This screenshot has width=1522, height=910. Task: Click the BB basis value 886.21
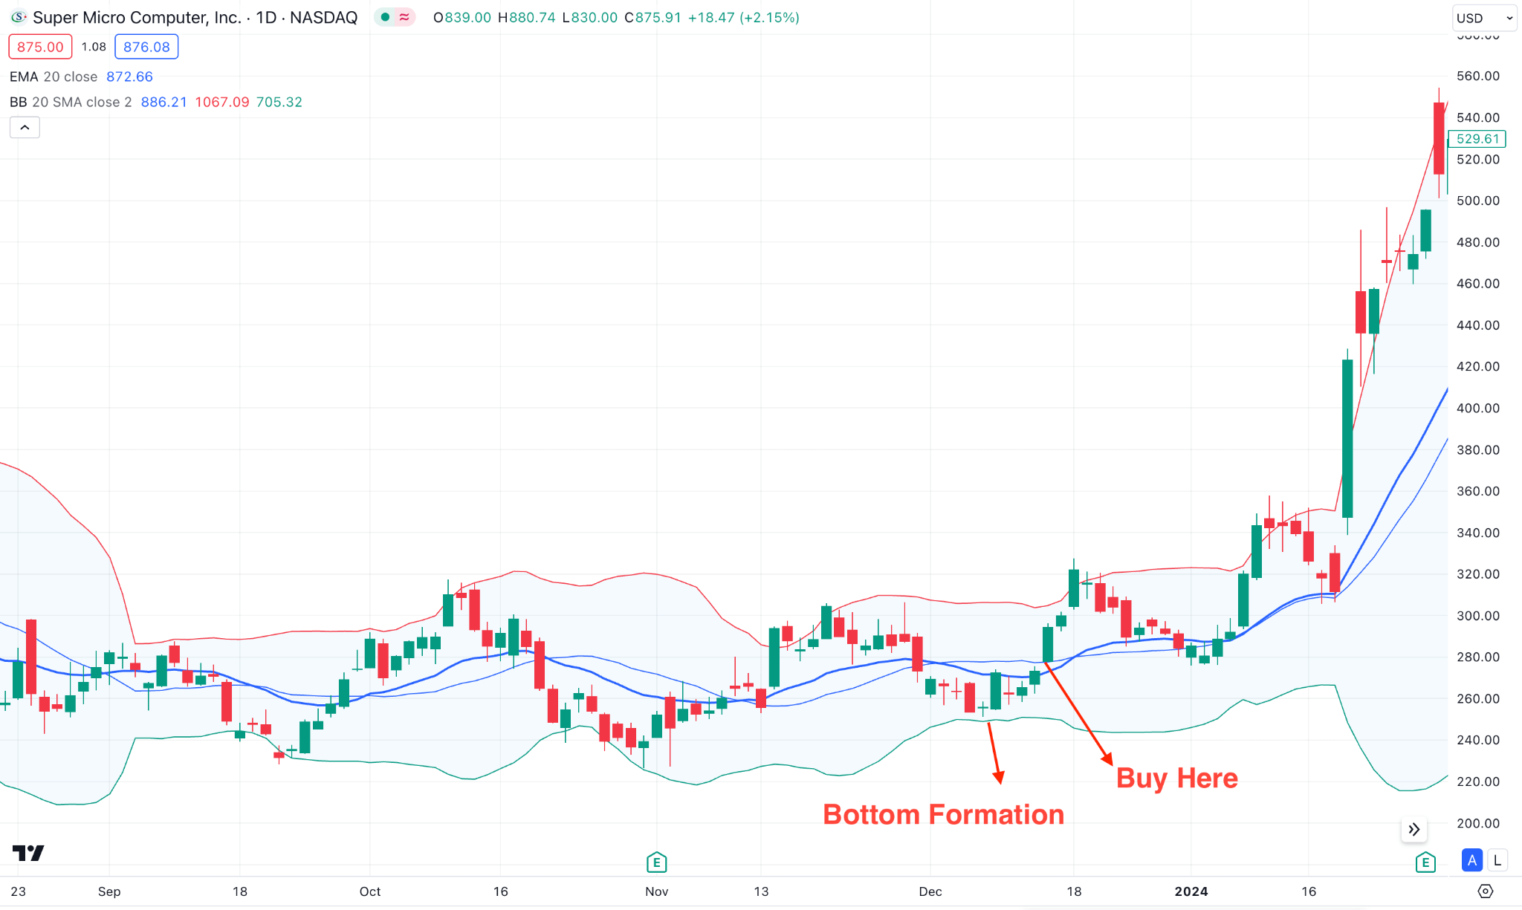pyautogui.click(x=164, y=102)
